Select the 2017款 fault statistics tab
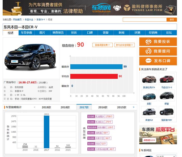 [84, 107]
